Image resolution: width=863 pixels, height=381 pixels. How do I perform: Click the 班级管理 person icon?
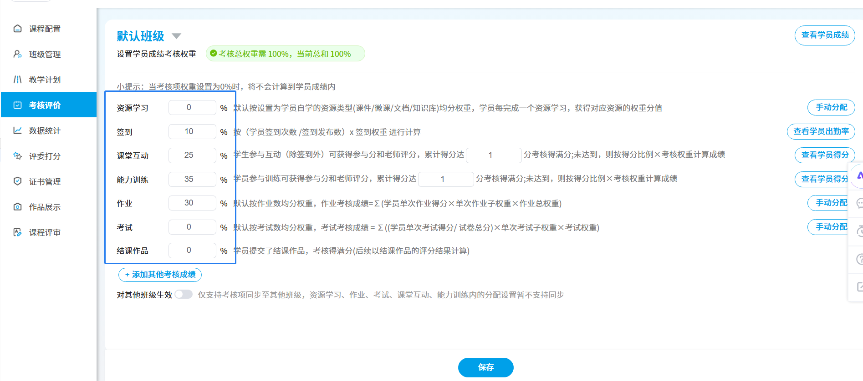tap(17, 54)
